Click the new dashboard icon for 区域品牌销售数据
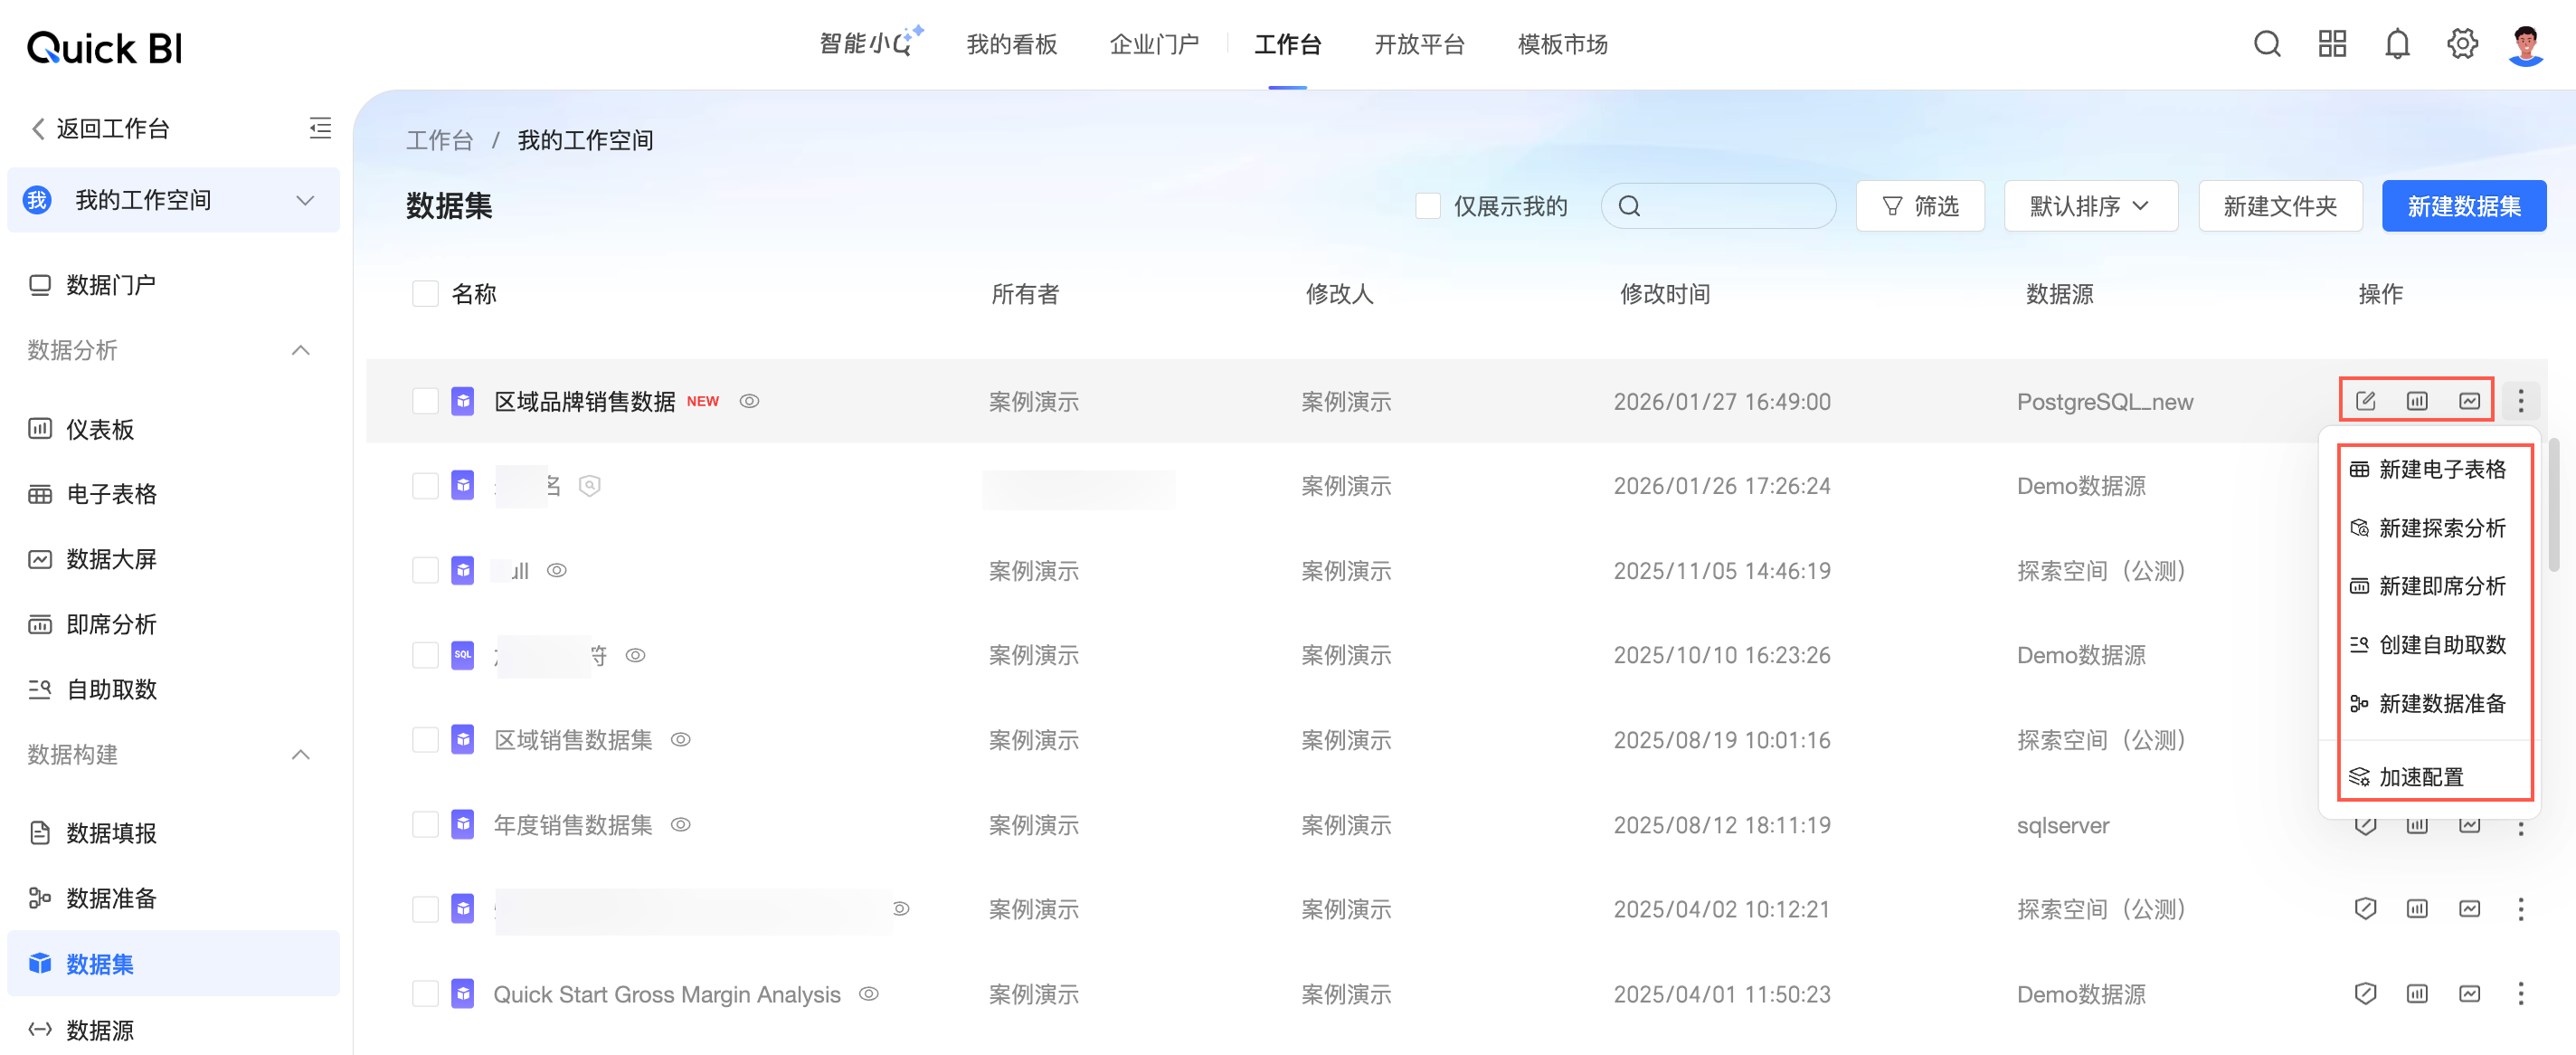Image resolution: width=2576 pixels, height=1055 pixels. [2417, 401]
